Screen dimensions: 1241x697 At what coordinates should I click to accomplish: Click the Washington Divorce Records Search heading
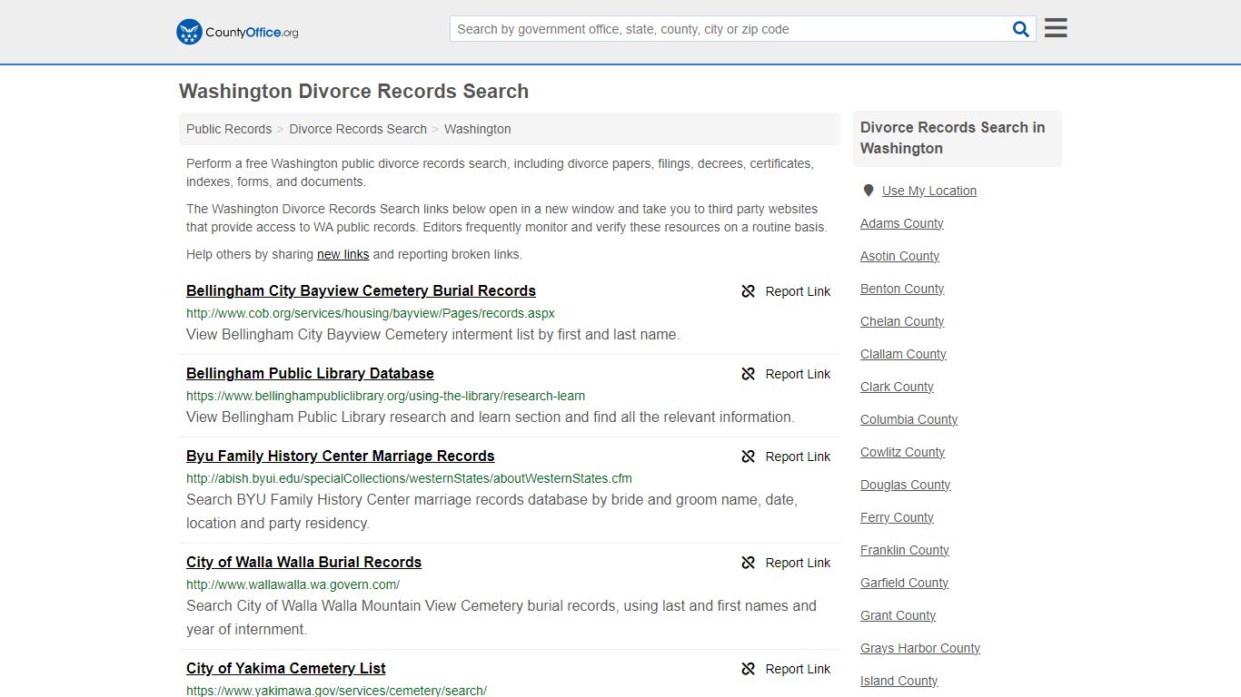click(x=353, y=92)
